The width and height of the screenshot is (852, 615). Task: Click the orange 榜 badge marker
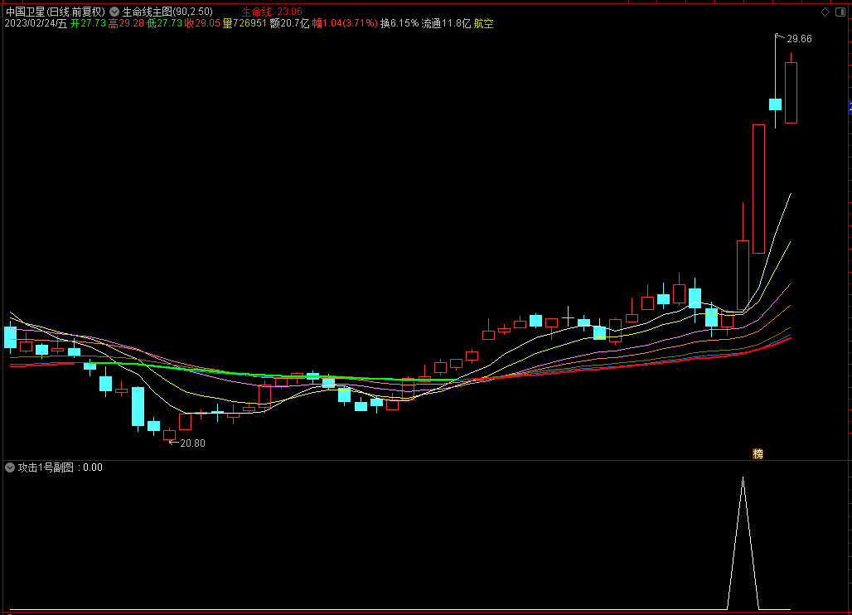pyautogui.click(x=758, y=453)
